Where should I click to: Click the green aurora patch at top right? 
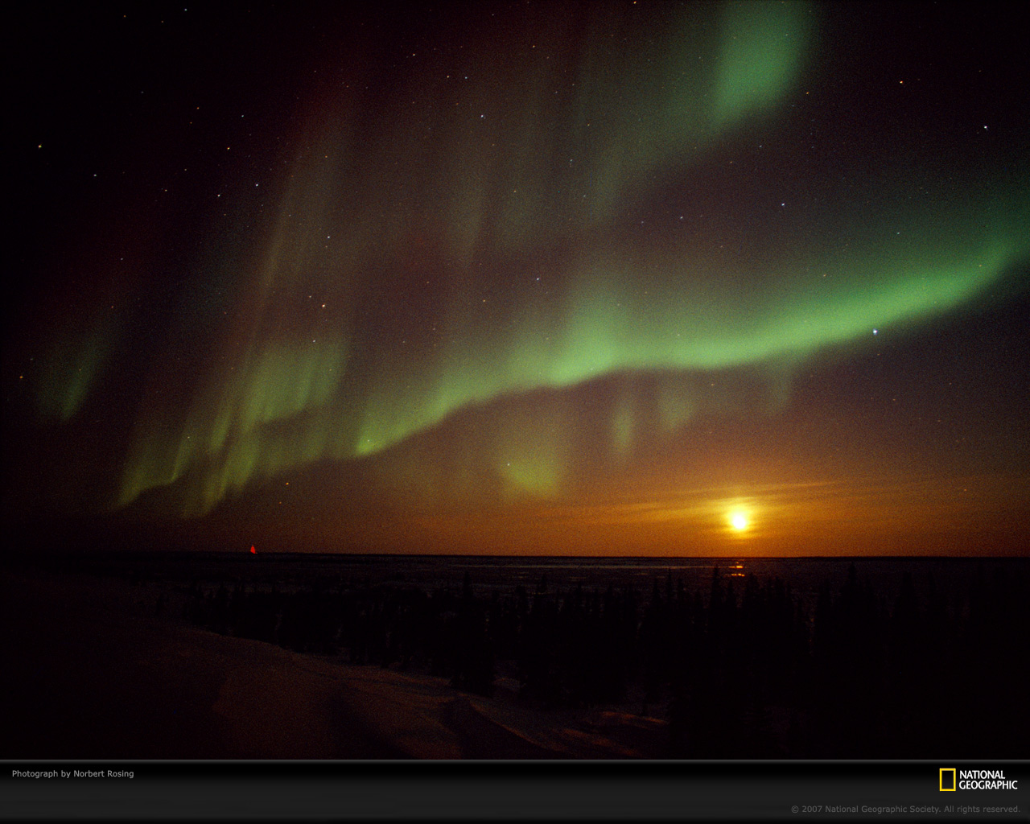coord(760,60)
